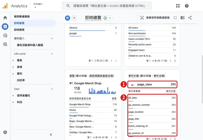Image resolution: width=203 pixels, height=140 pixels.
Task: Open 廣告活動資料匯入驗證
Action: [x=30, y=45]
